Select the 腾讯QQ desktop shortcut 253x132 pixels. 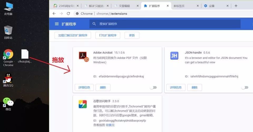(8, 80)
